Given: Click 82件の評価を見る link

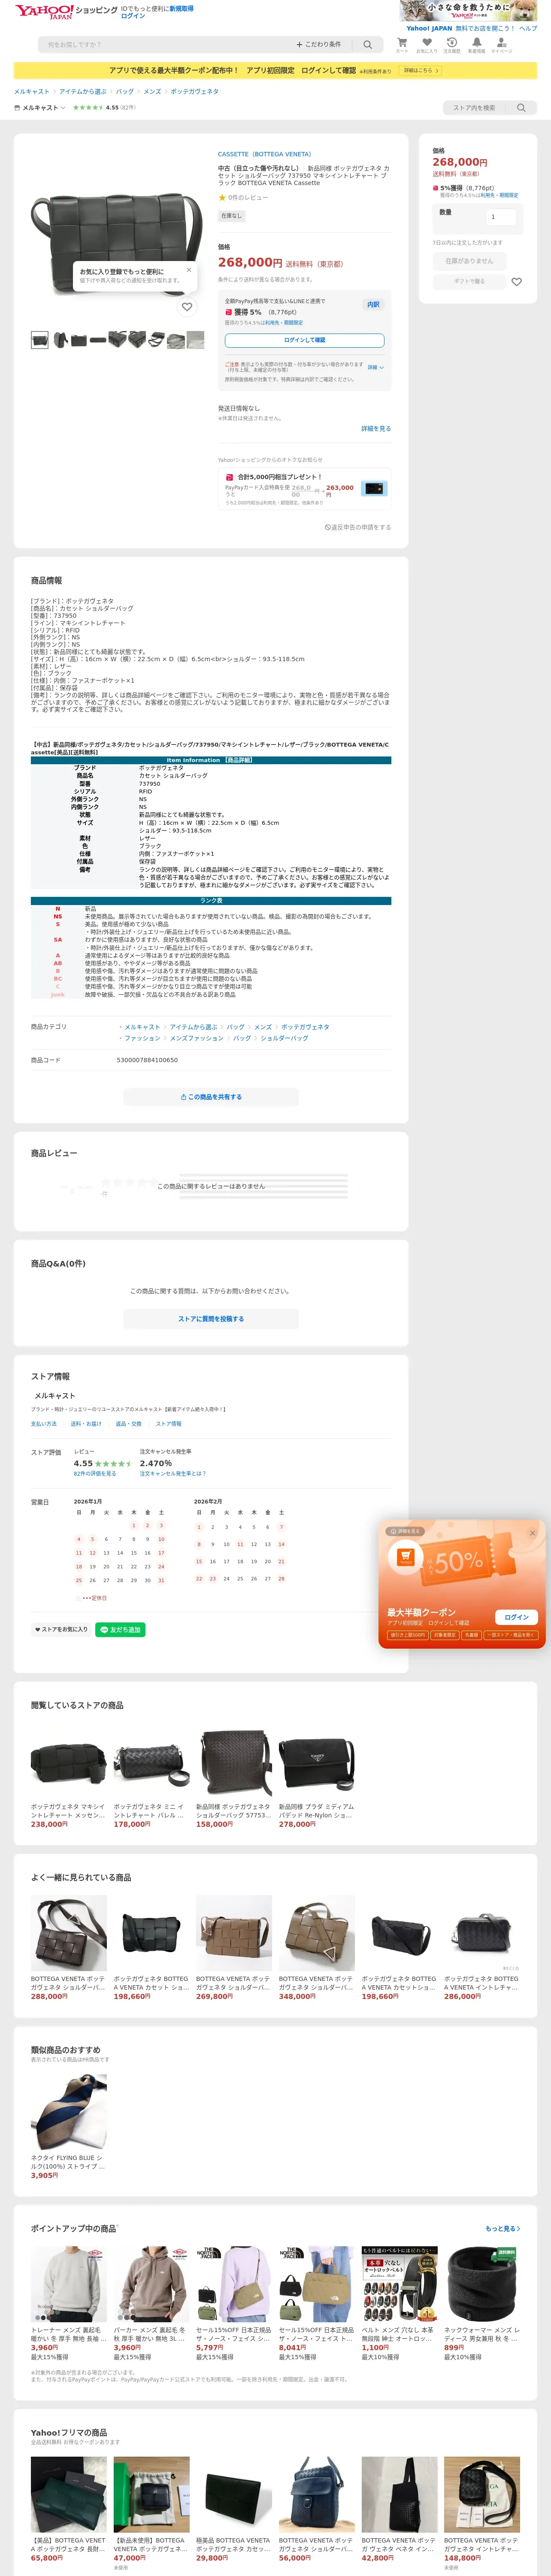Looking at the screenshot, I should pyautogui.click(x=94, y=1473).
